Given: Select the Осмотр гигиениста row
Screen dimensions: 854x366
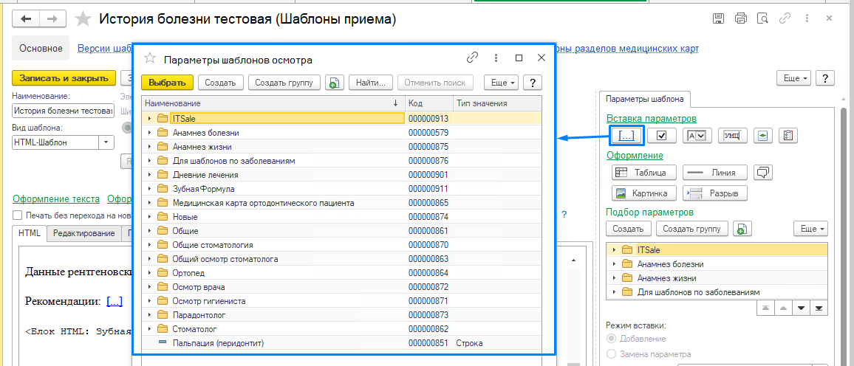Looking at the screenshot, I should point(341,301).
